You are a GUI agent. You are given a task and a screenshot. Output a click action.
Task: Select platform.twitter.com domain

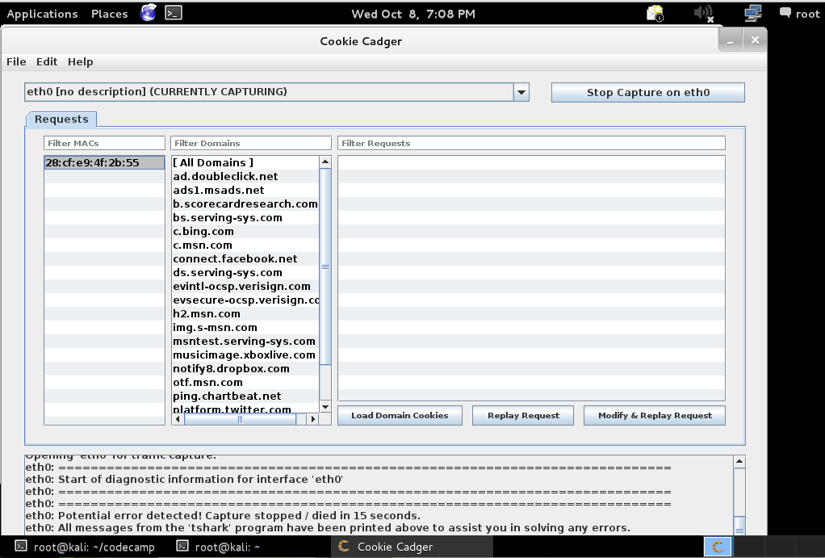pos(245,409)
